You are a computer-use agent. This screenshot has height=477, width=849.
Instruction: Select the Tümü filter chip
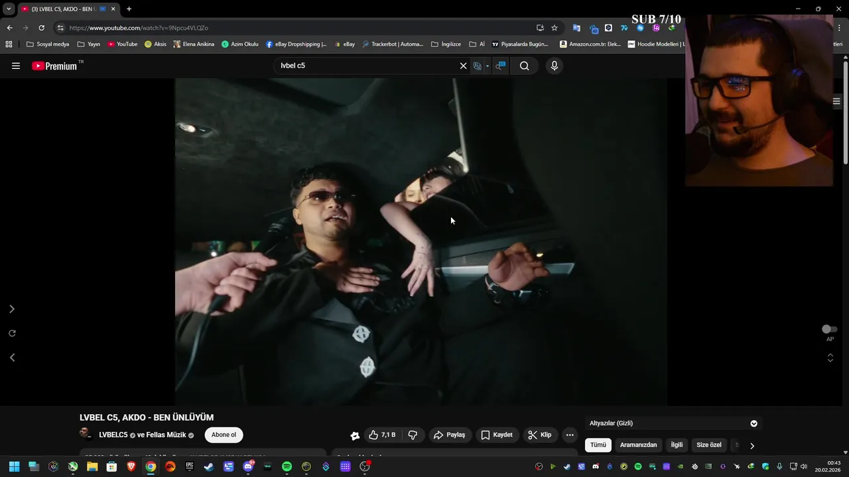pos(598,445)
